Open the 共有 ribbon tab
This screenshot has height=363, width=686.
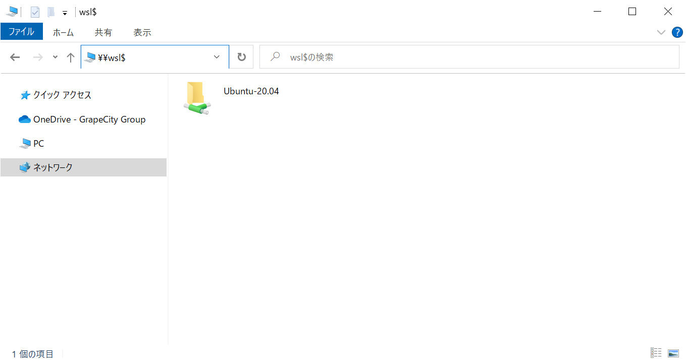click(x=103, y=32)
